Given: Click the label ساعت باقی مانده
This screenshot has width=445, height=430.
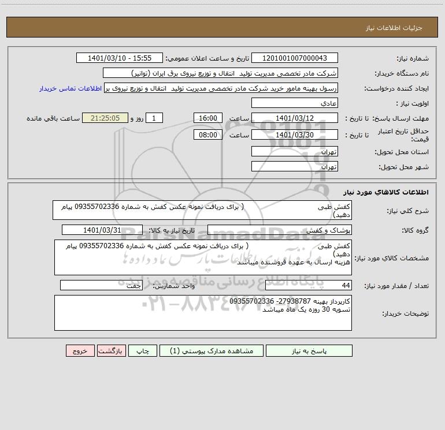Looking at the screenshot, I should point(53,118).
